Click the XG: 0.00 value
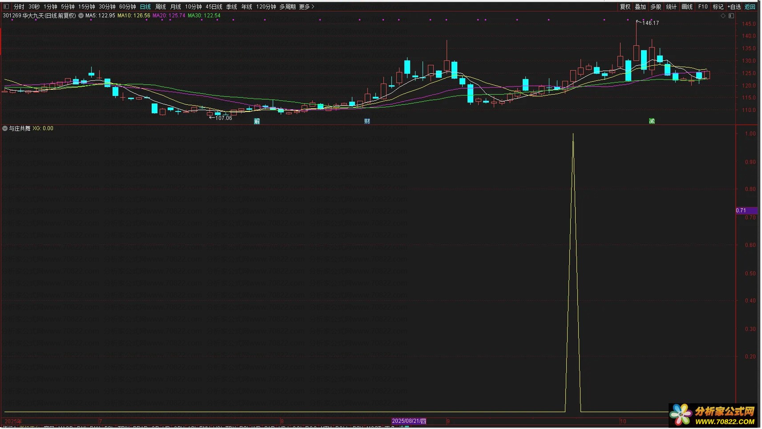The width and height of the screenshot is (762, 429). tap(43, 128)
